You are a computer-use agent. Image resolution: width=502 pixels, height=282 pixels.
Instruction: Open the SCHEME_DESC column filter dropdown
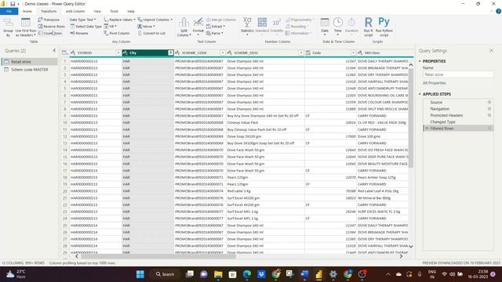(x=300, y=52)
